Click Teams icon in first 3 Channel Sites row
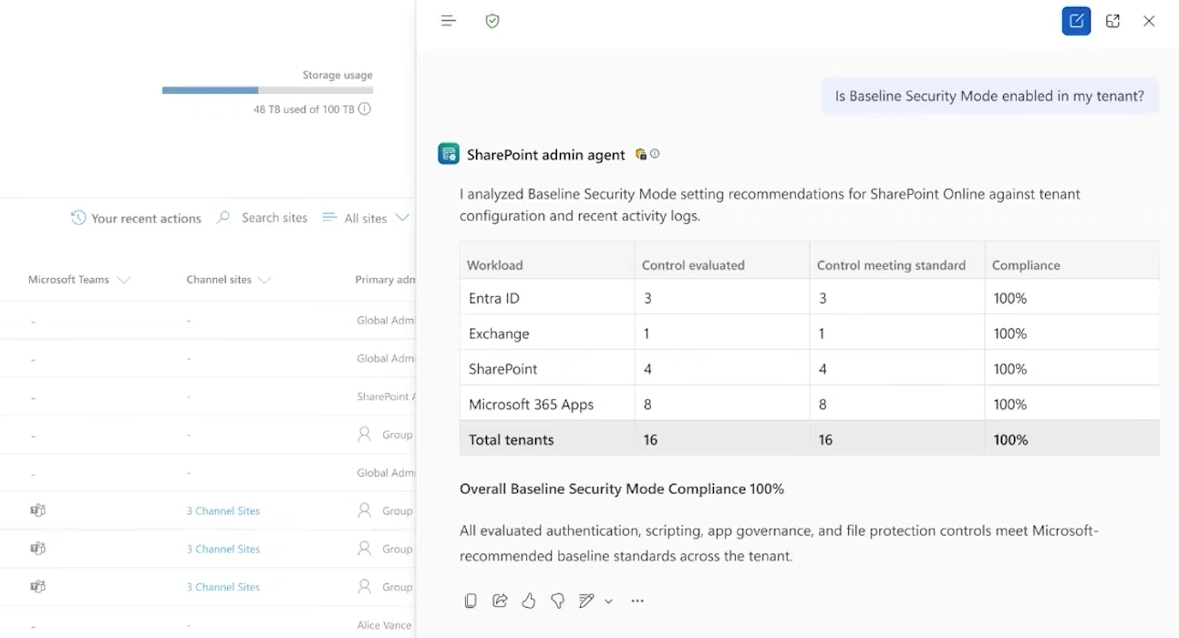Viewport: 1179px width, 638px height. [37, 510]
